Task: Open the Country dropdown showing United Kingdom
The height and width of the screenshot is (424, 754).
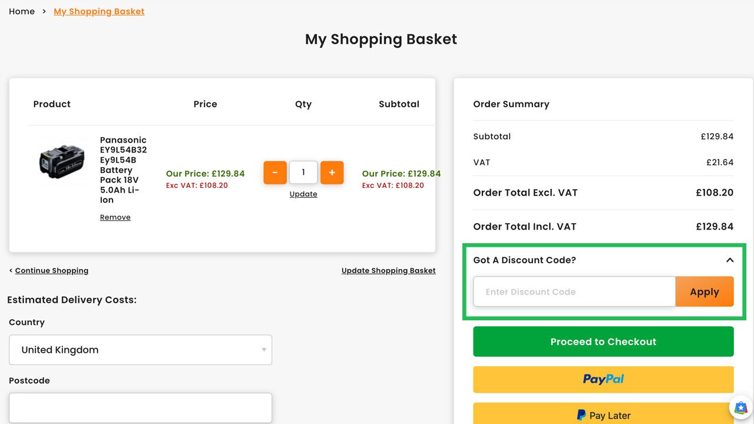Action: pos(140,350)
